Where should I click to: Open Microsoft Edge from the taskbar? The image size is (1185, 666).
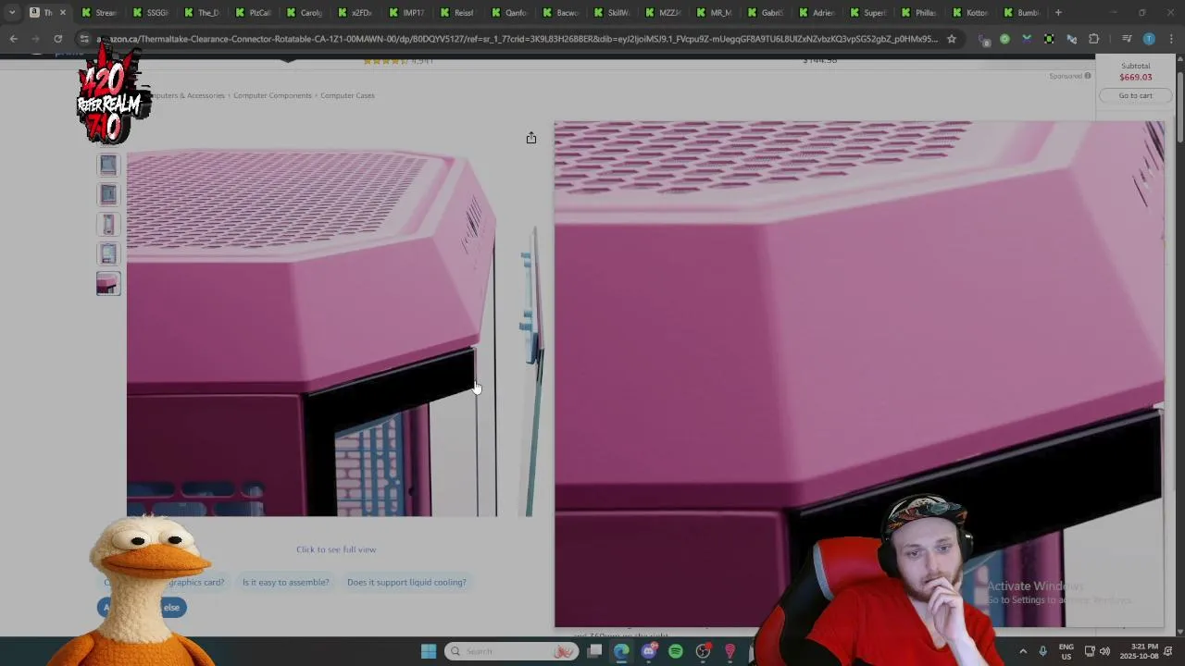tap(621, 651)
